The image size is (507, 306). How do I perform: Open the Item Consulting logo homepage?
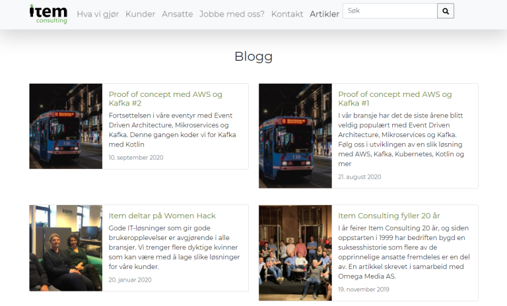click(48, 14)
